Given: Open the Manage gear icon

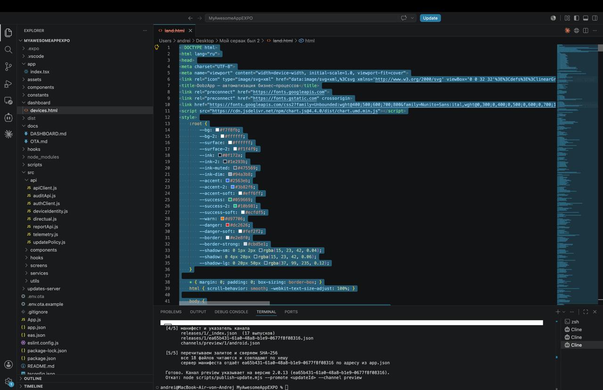Looking at the screenshot, I should 8,382.
